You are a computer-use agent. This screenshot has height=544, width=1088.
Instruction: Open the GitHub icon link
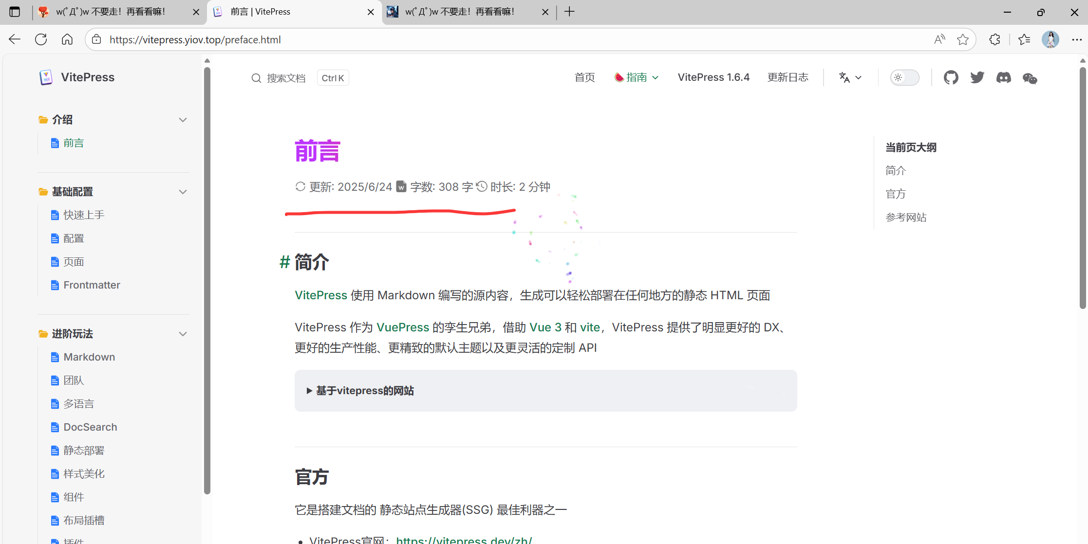(951, 77)
